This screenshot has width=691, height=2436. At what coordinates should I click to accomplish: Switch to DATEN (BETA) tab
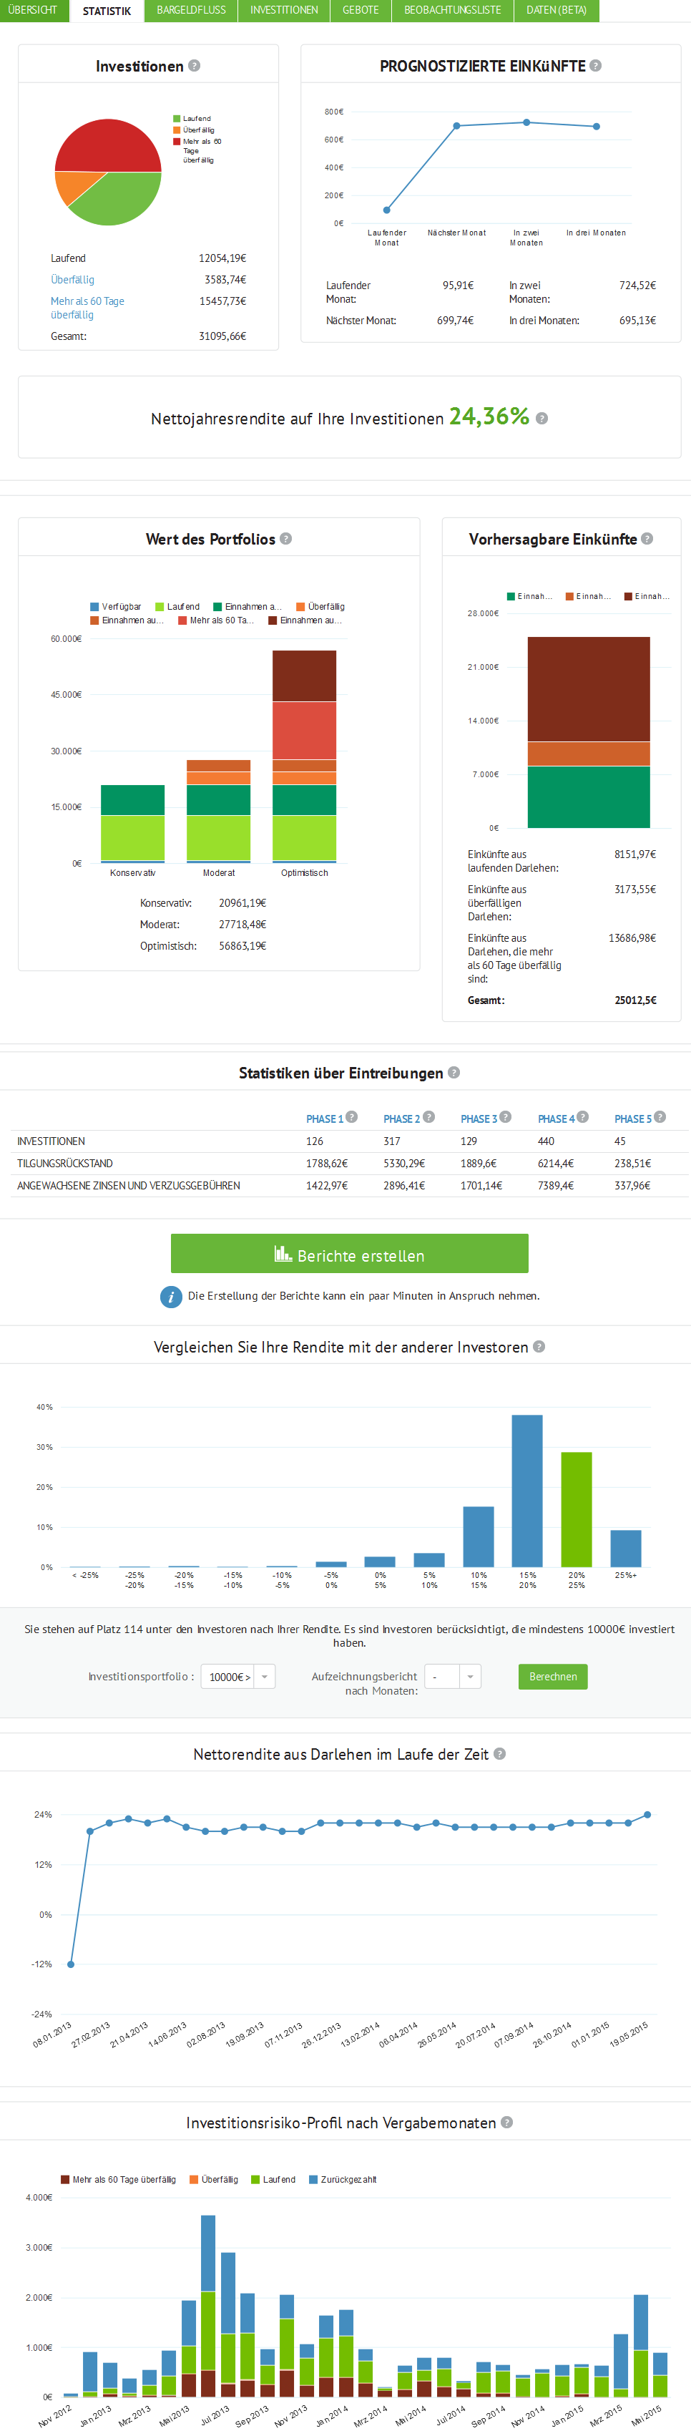coord(557,11)
